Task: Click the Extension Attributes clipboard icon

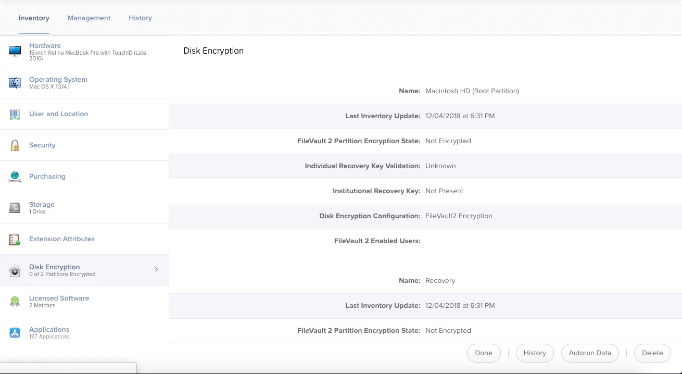Action: (15, 239)
